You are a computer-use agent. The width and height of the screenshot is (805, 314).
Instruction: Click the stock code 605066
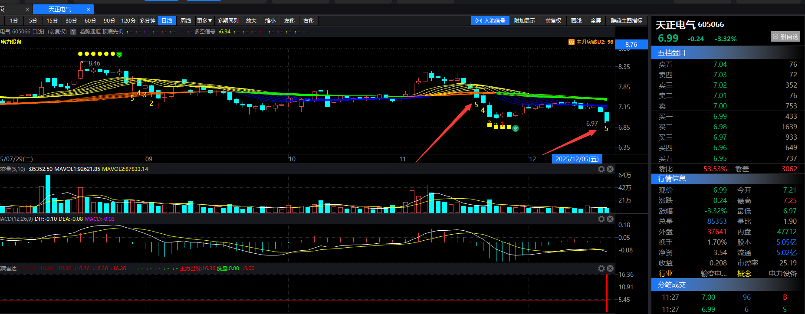pos(711,24)
